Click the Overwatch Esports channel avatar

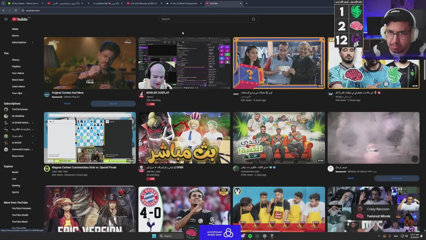point(6,149)
